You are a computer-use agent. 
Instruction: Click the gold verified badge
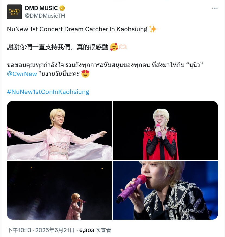(x=62, y=8)
